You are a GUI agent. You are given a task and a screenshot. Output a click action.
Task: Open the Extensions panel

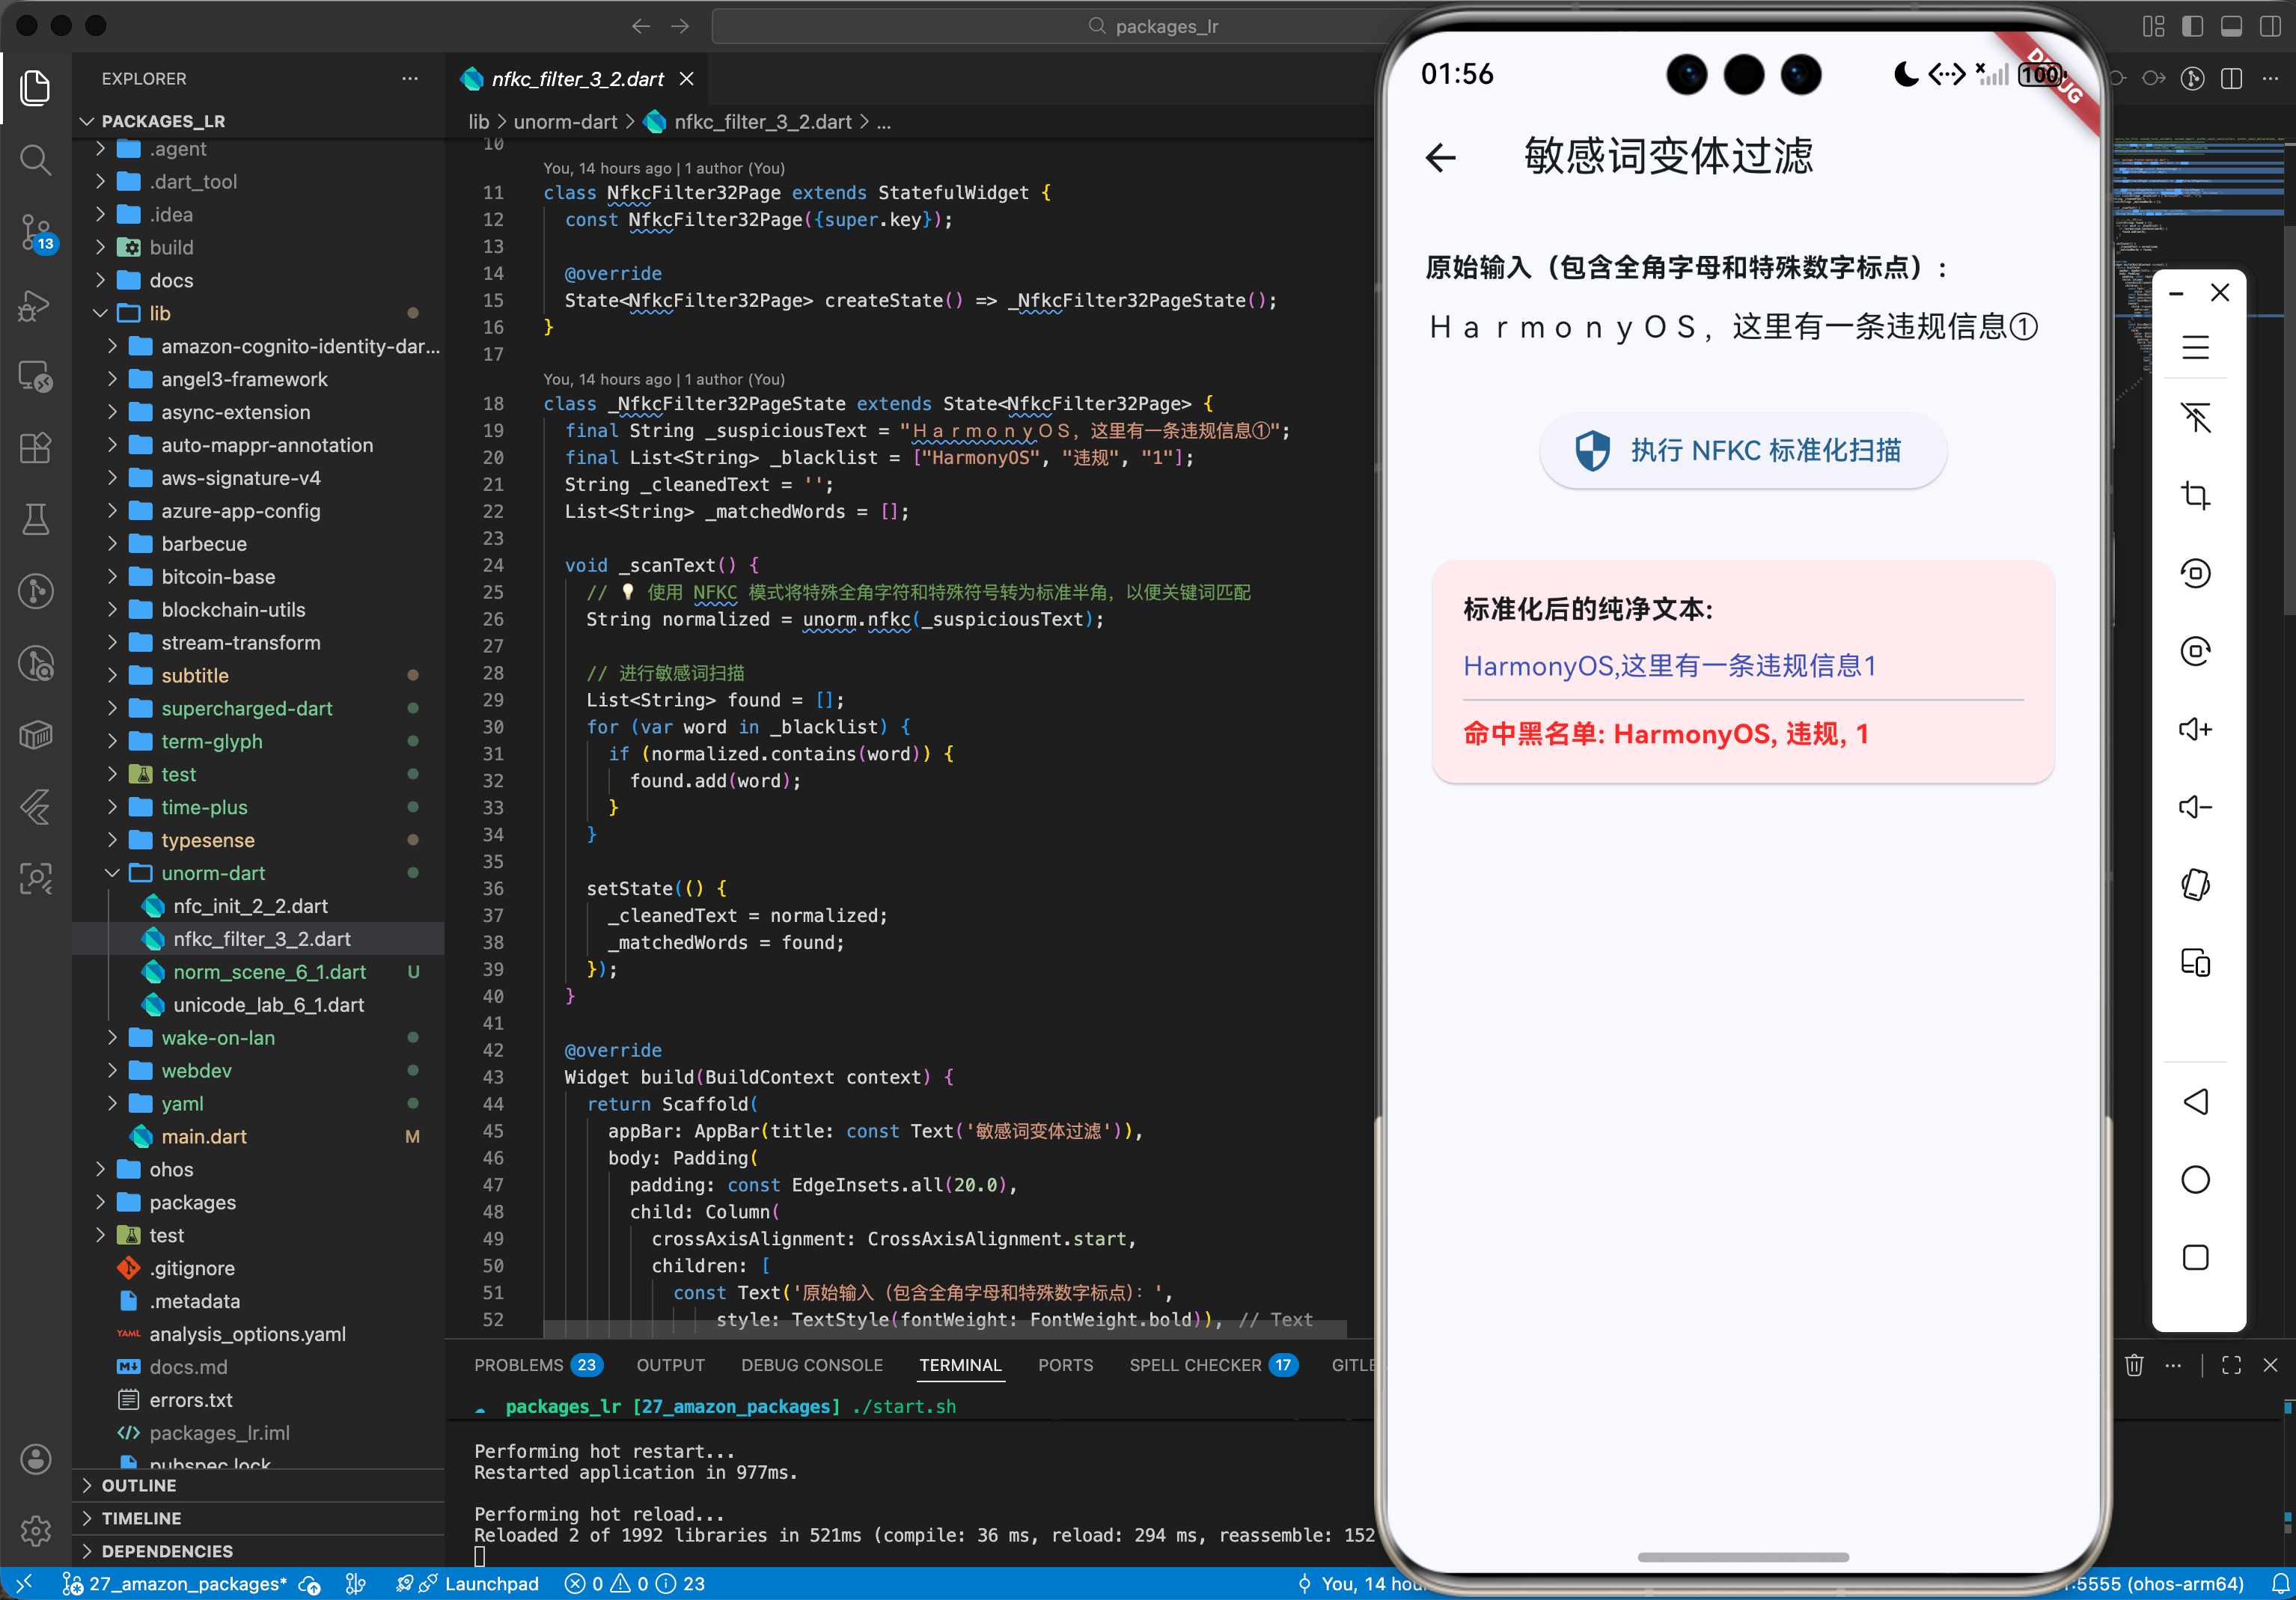[36, 448]
